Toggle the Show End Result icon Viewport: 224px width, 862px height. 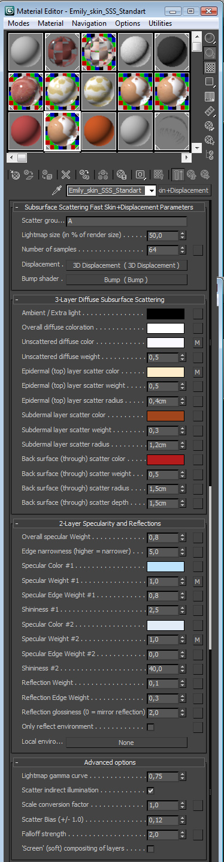[x=178, y=175]
